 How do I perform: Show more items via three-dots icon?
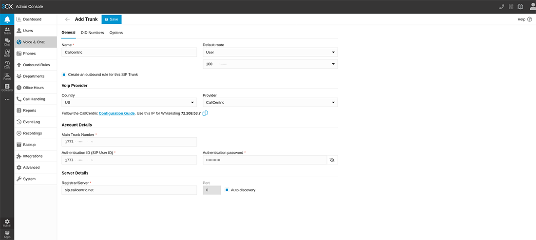click(7, 99)
